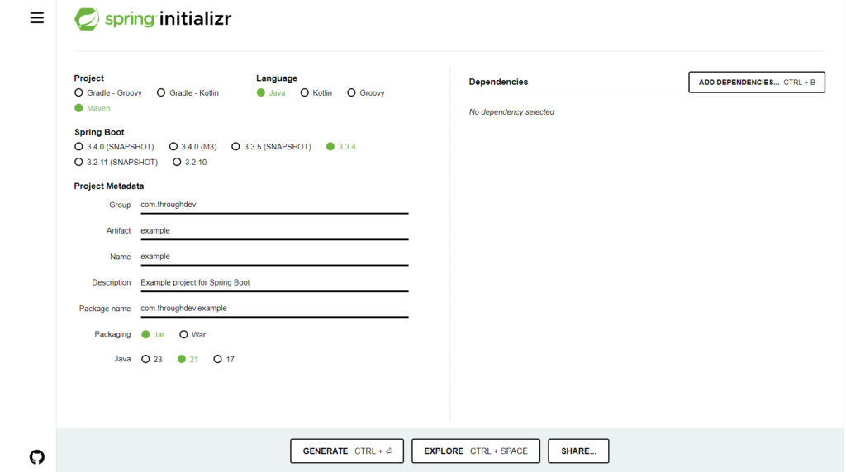
Task: Click the Language heading
Action: click(x=277, y=78)
